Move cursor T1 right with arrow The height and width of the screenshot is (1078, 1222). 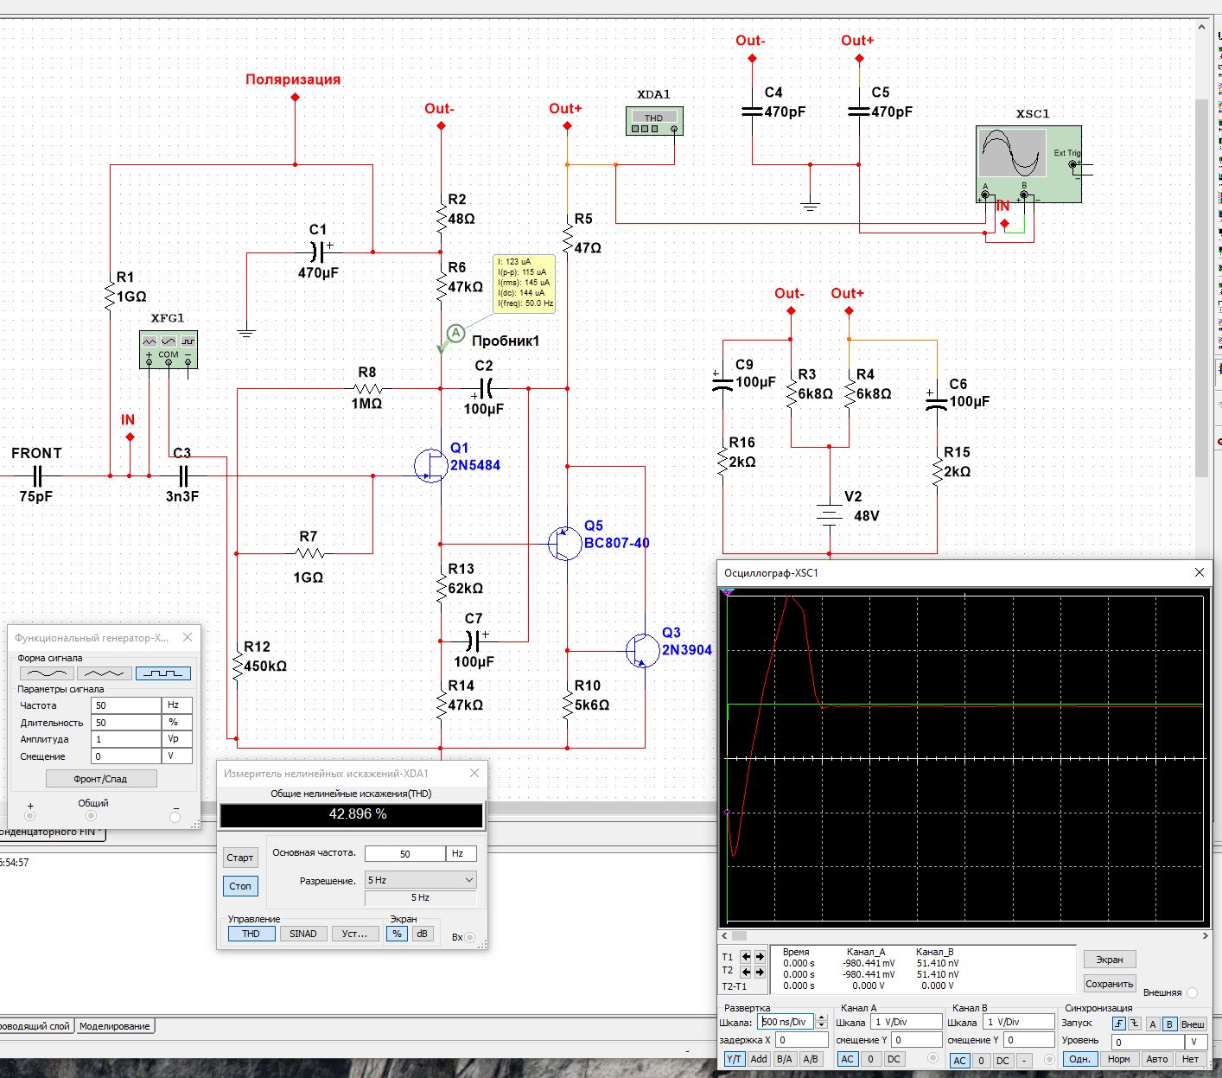tap(760, 957)
